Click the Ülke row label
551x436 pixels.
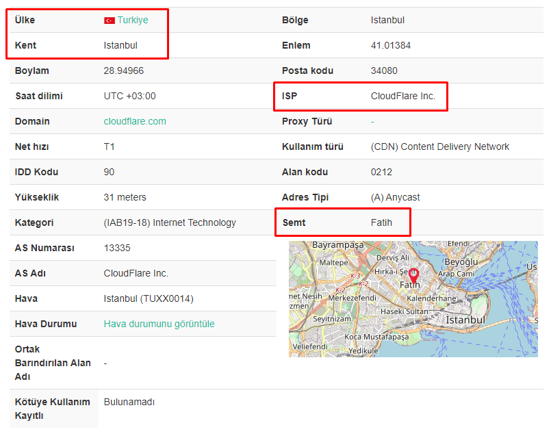[x=25, y=20]
